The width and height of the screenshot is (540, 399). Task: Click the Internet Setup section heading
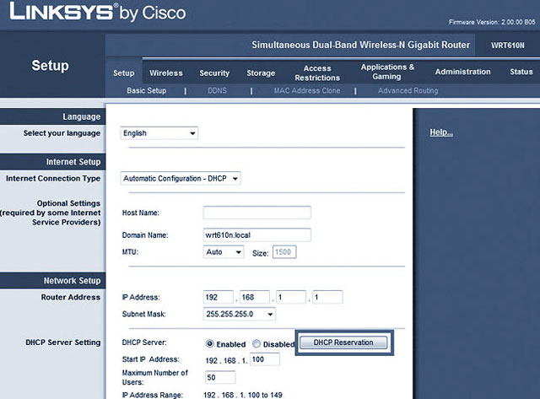pos(73,162)
